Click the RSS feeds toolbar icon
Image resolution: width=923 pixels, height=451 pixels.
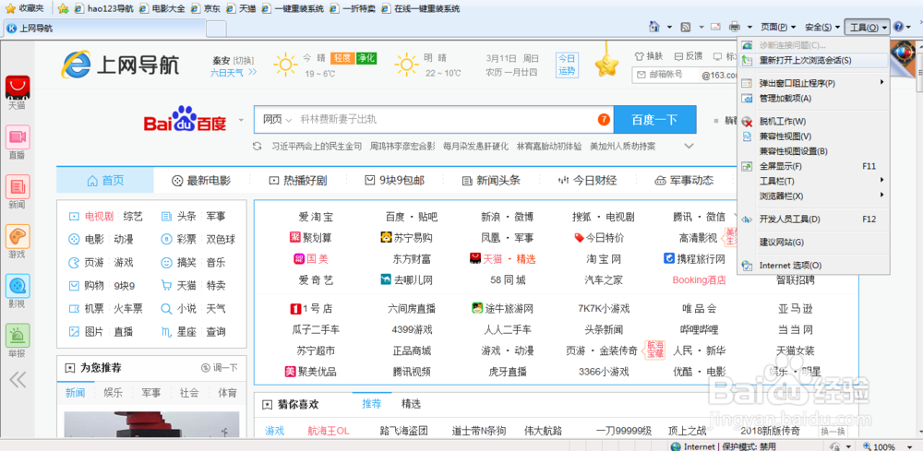point(686,27)
